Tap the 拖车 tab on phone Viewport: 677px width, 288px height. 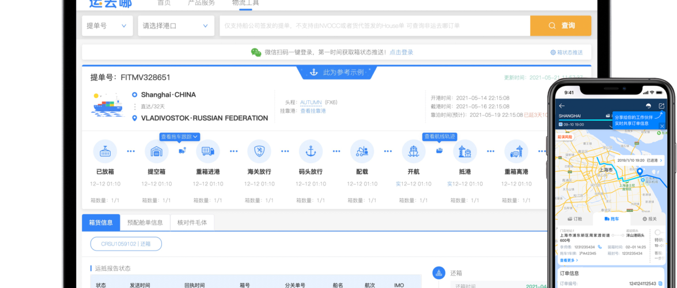coord(612,219)
